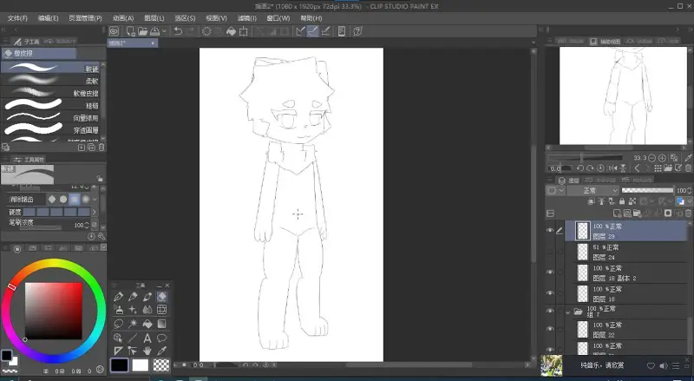Click the smartphone connect icon
This screenshot has width=694, height=381.
(341, 31)
